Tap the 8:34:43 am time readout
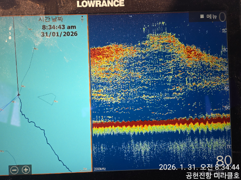 59,27
